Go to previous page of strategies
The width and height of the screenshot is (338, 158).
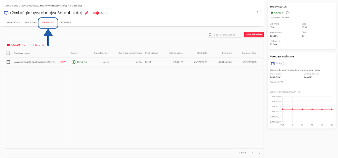pos(252,153)
